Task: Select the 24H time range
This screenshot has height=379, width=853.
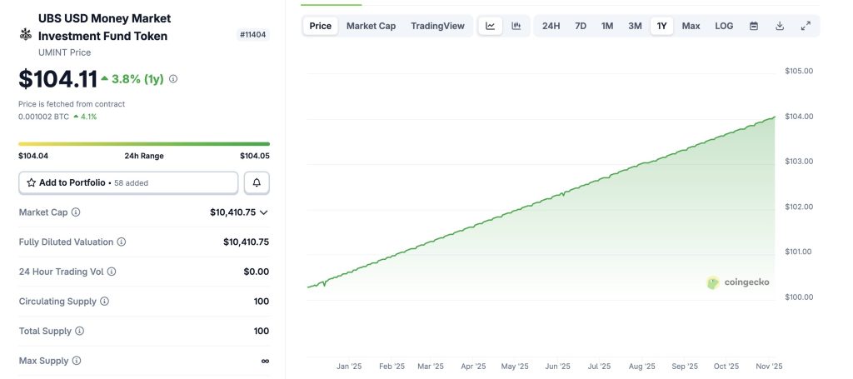Action: (551, 26)
